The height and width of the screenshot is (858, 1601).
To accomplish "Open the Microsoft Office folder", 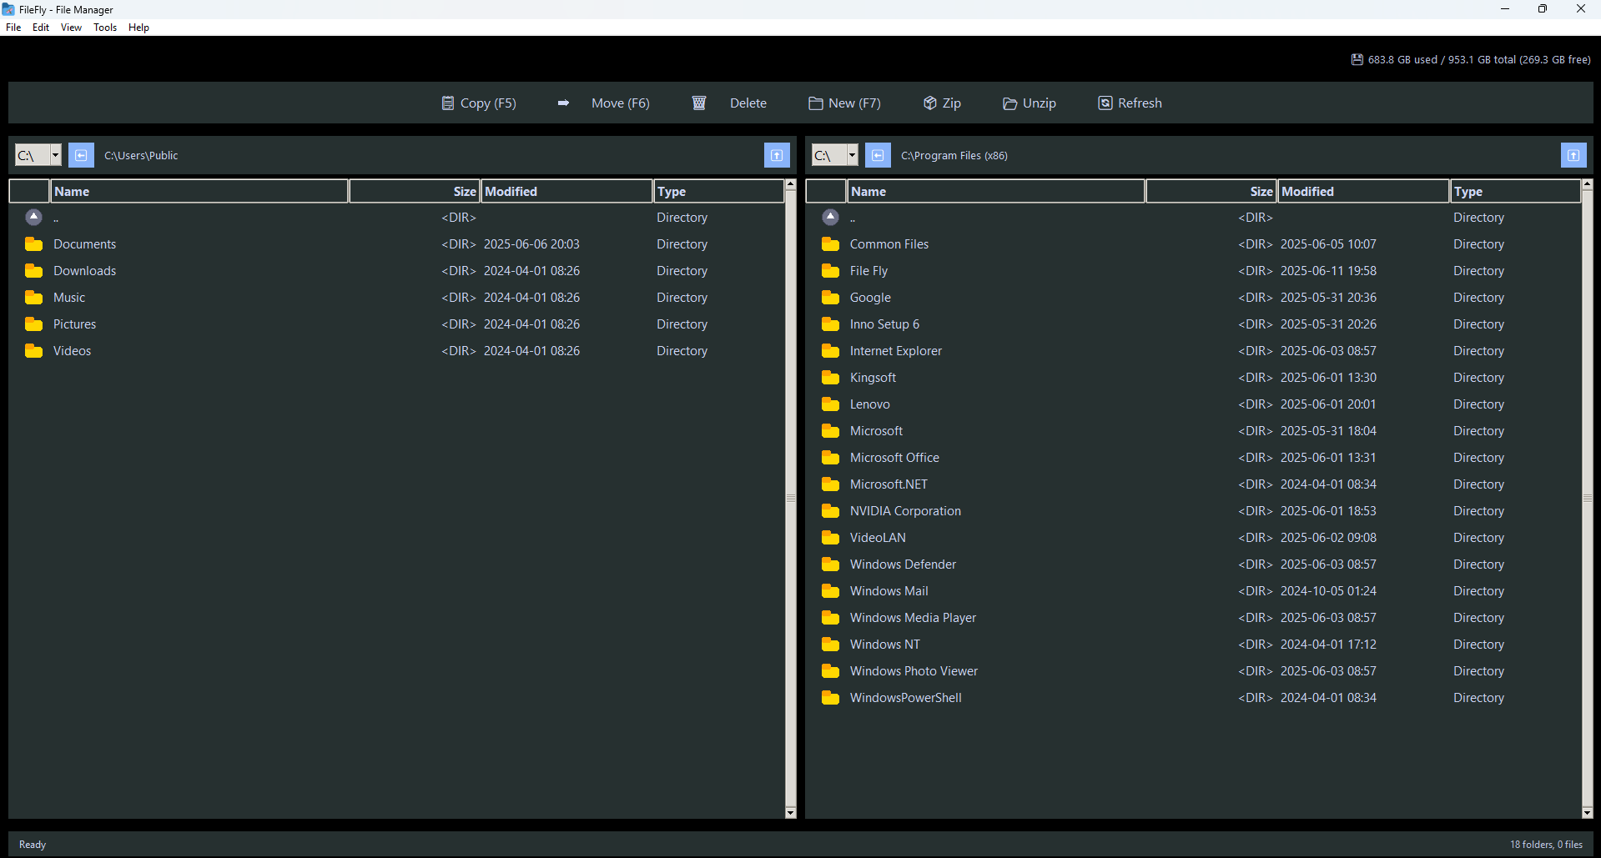I will pyautogui.click(x=894, y=457).
